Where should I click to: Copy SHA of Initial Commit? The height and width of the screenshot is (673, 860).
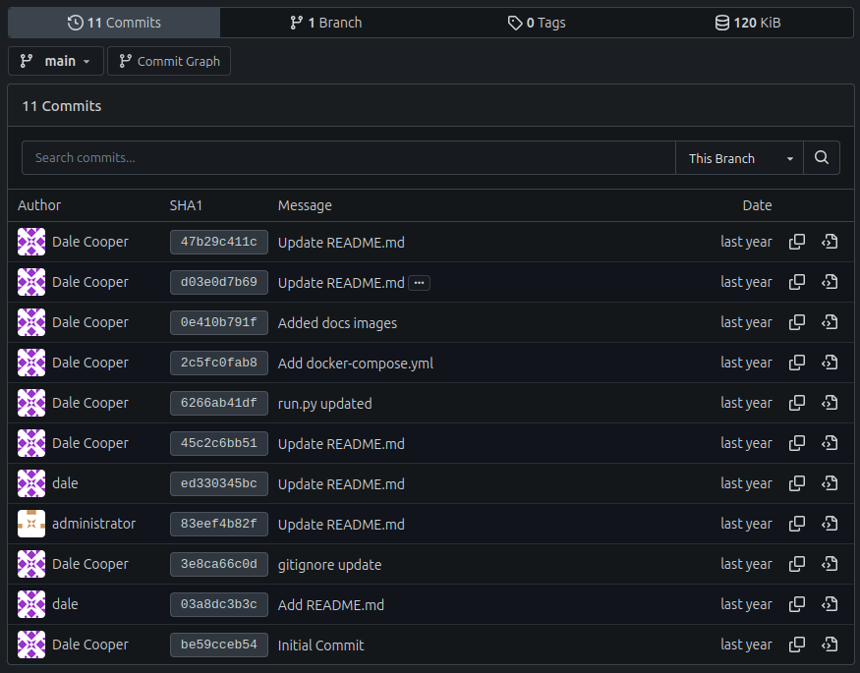pyautogui.click(x=796, y=645)
